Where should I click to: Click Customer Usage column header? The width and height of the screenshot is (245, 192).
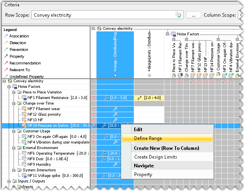(218, 59)
